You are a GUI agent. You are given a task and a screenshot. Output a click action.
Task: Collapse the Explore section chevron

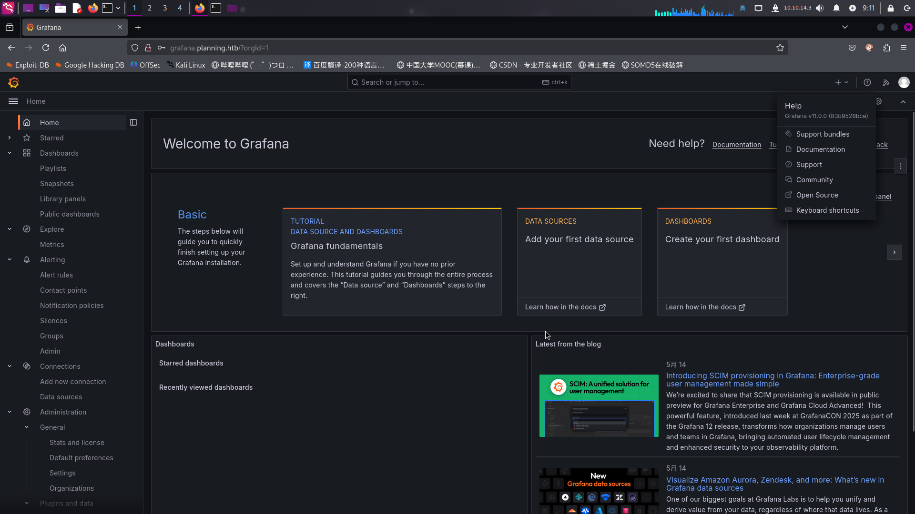pos(10,229)
